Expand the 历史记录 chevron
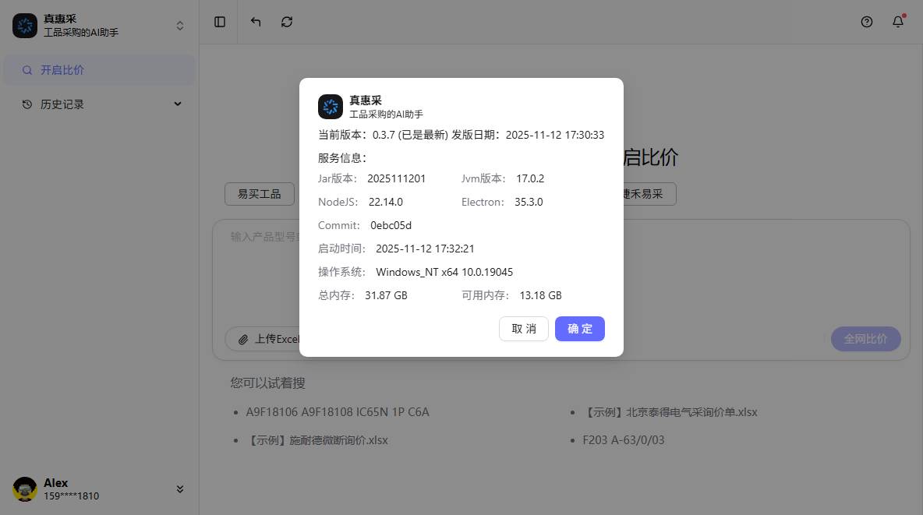Screen dimensions: 923x515 (x=178, y=104)
